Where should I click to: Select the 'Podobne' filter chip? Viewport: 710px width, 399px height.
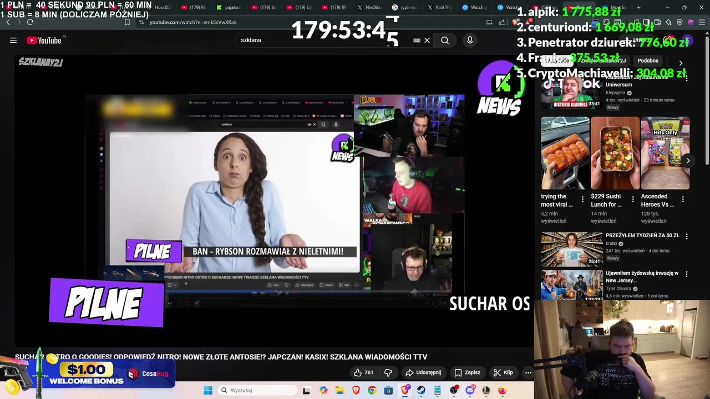click(x=648, y=60)
